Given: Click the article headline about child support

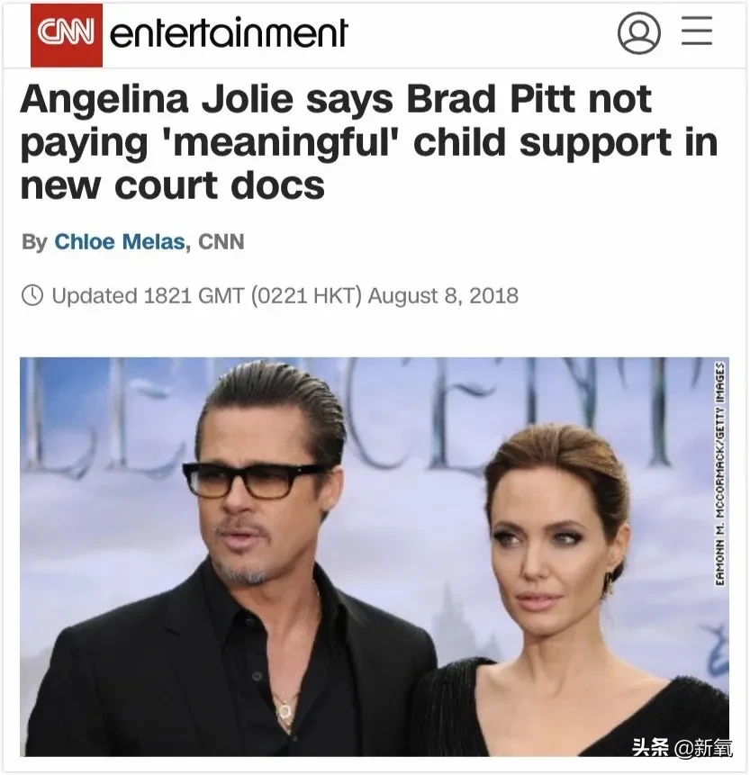Looking at the screenshot, I should [368, 142].
